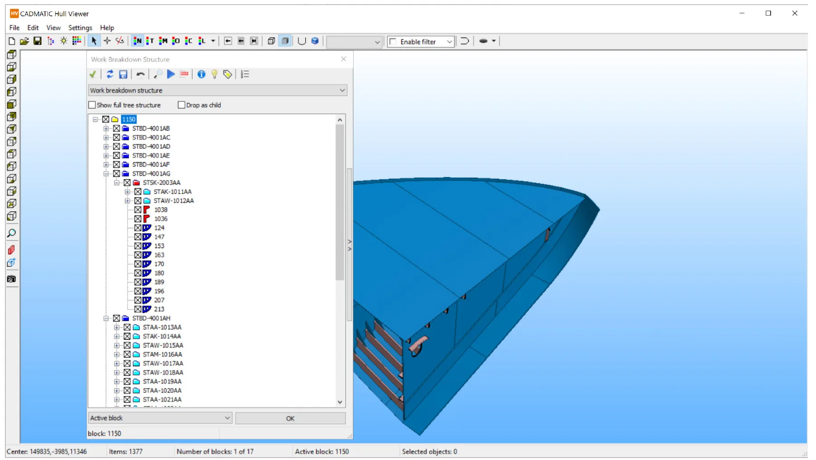Screen dimensions: 816x460
Task: Click the green checkmark in Work Breakdown toolbar
Action: (93, 74)
